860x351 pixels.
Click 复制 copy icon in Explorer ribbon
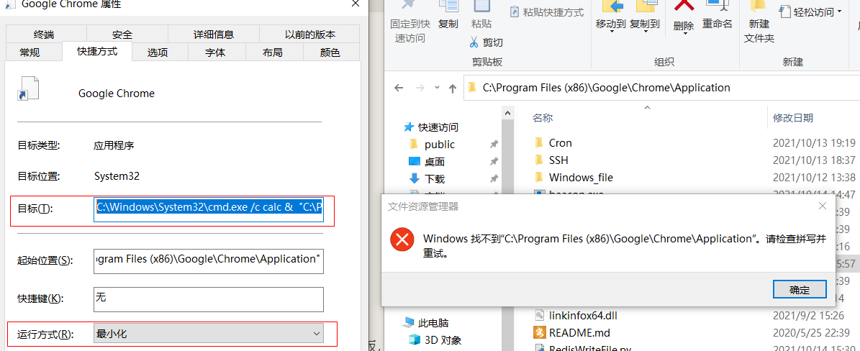[x=448, y=6]
